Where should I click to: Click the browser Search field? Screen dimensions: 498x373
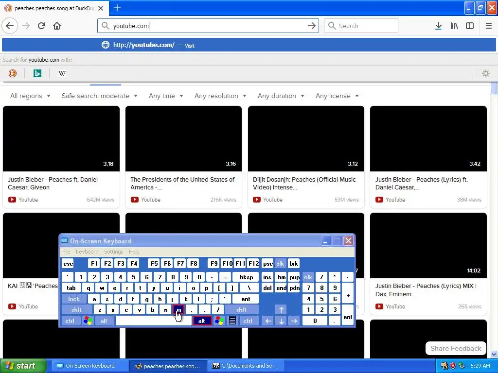click(361, 26)
